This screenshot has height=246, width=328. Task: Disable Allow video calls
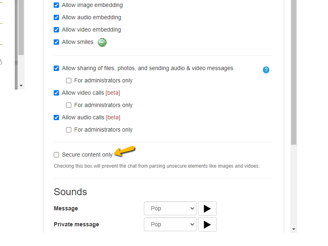tap(56, 93)
